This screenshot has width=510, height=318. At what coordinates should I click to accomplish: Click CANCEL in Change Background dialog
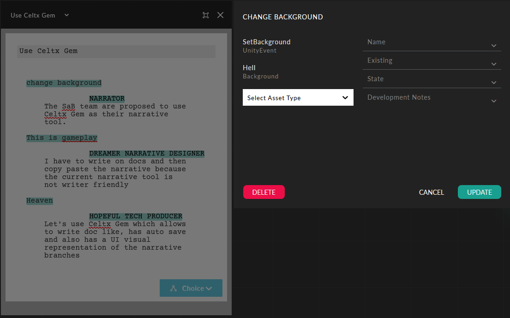(431, 192)
